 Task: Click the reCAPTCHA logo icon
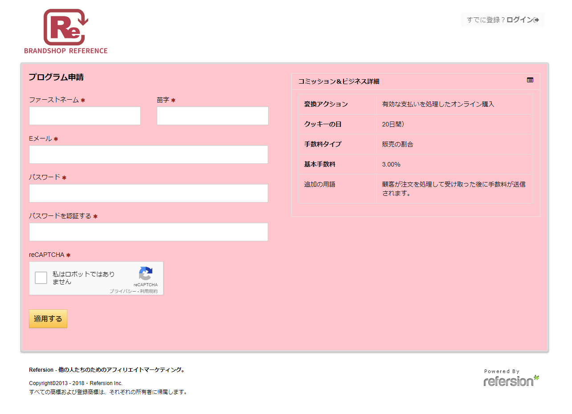146,274
